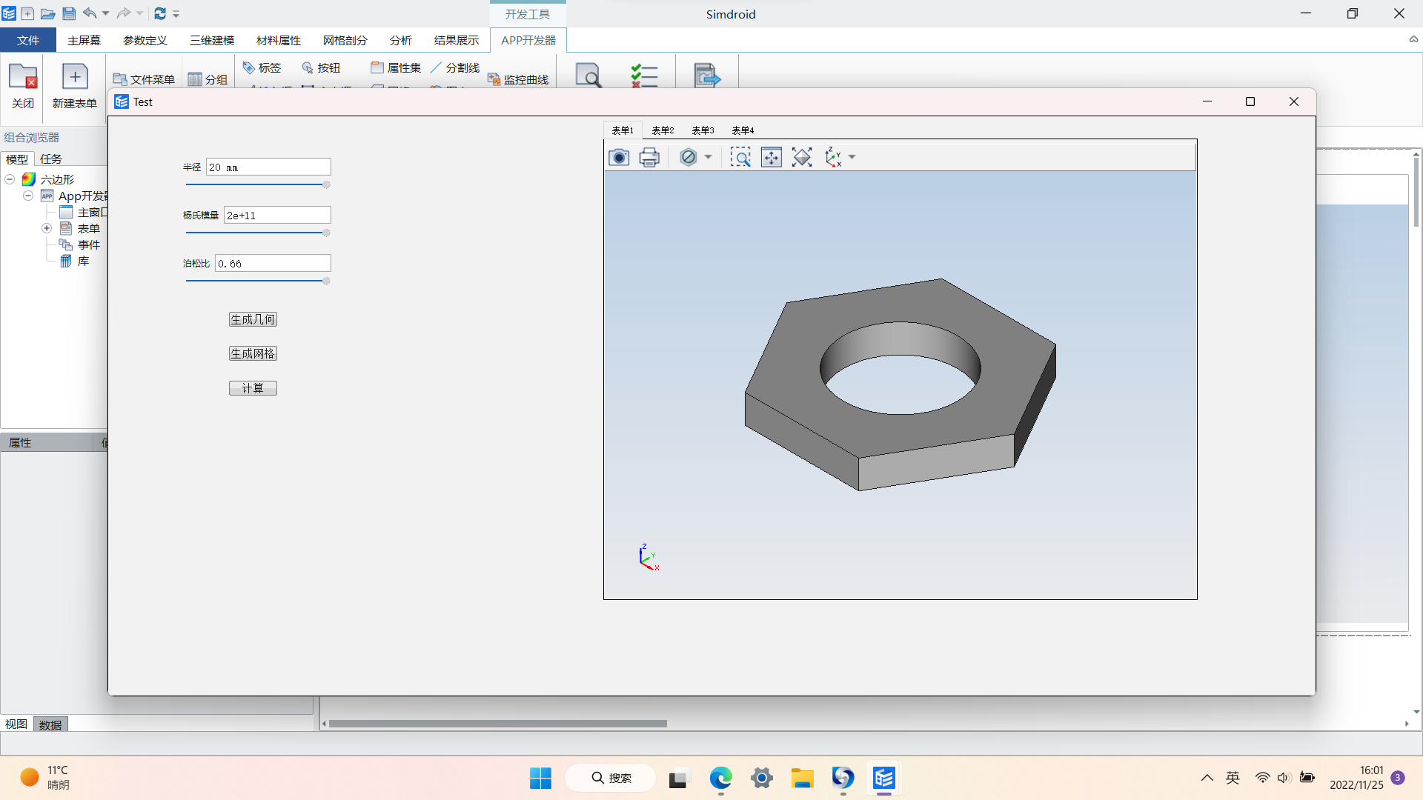Click 生成几何 button to generate geometry
This screenshot has height=800, width=1423.
pyautogui.click(x=253, y=319)
